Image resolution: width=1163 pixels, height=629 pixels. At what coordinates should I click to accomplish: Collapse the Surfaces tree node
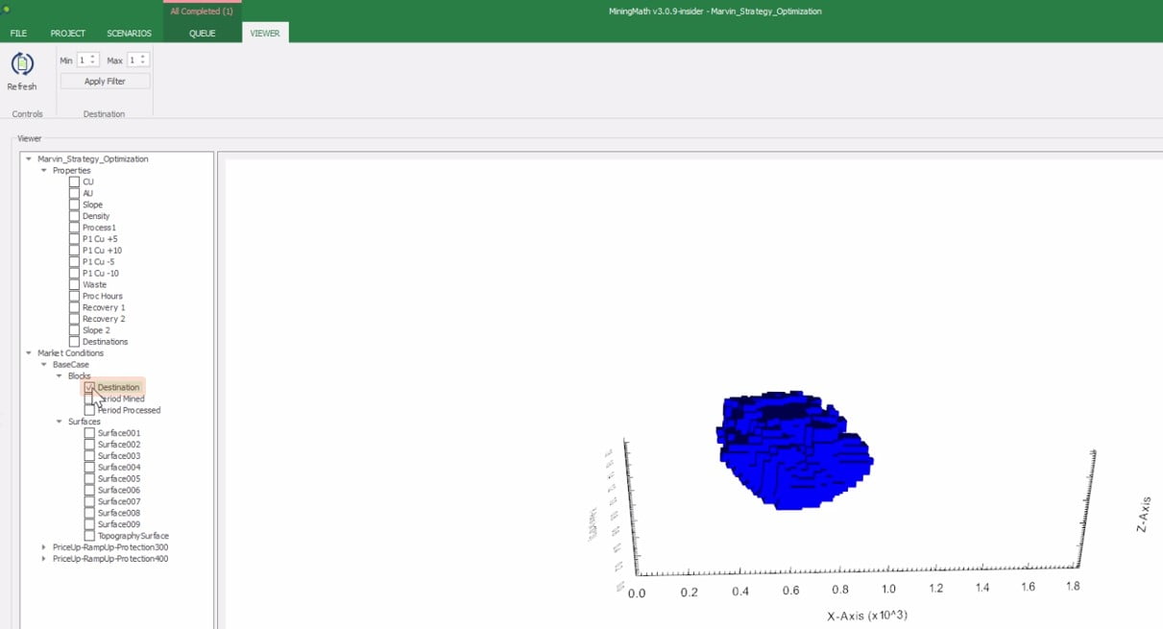59,422
